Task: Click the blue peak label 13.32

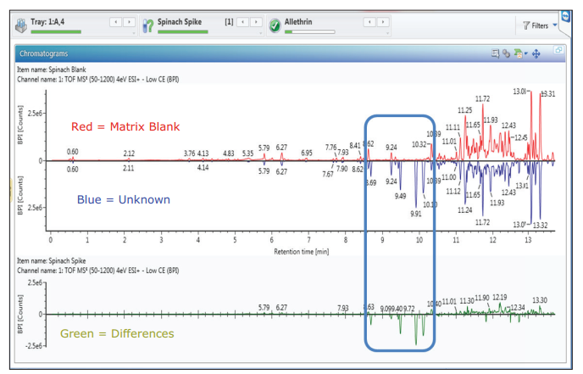Action: (540, 226)
